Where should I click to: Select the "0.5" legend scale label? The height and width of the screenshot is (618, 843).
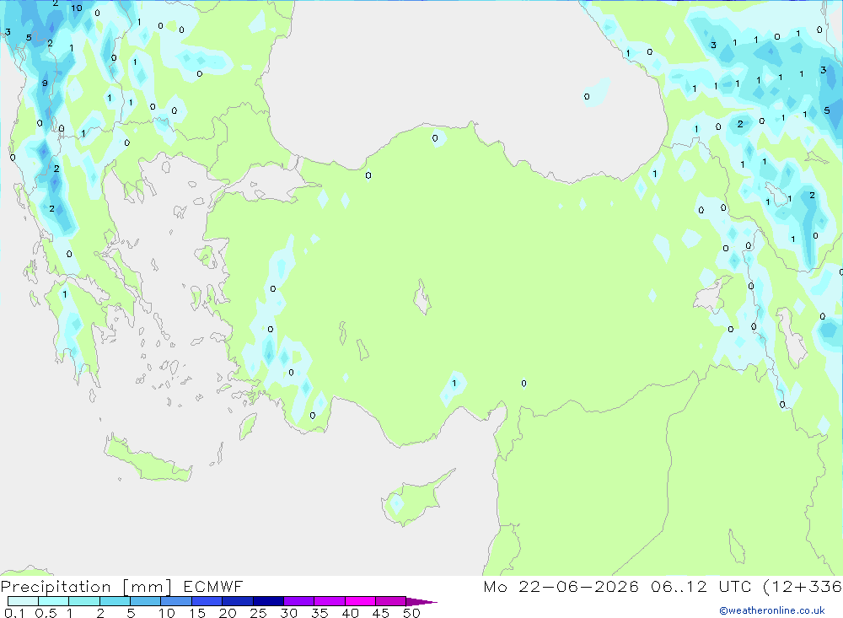click(46, 613)
